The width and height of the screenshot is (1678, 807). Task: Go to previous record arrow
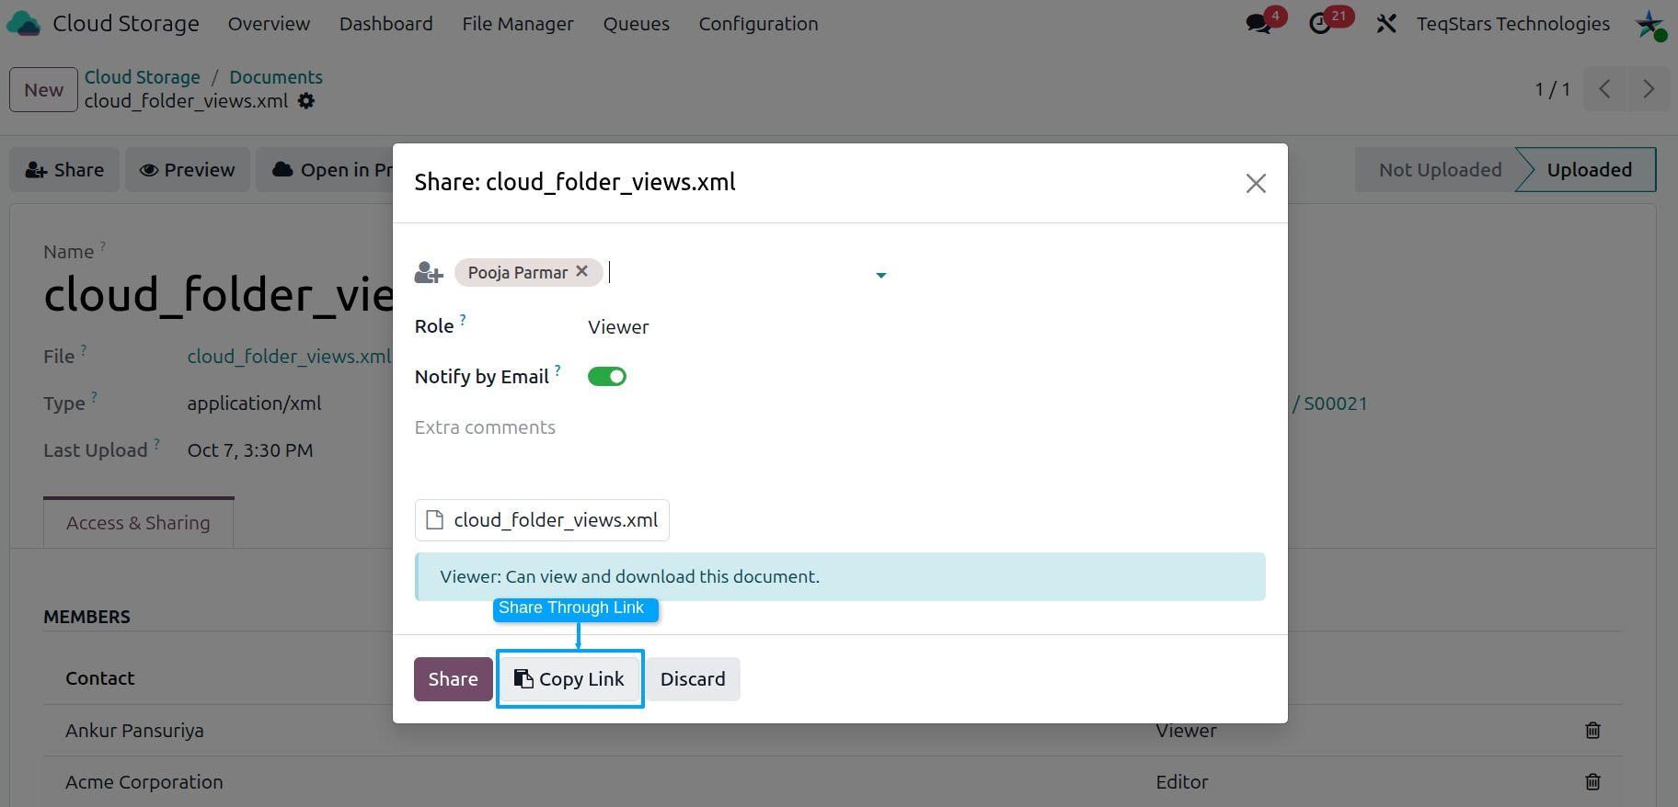tap(1604, 89)
